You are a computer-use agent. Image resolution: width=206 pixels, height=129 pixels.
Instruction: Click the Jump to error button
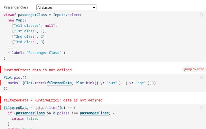[x=194, y=69]
